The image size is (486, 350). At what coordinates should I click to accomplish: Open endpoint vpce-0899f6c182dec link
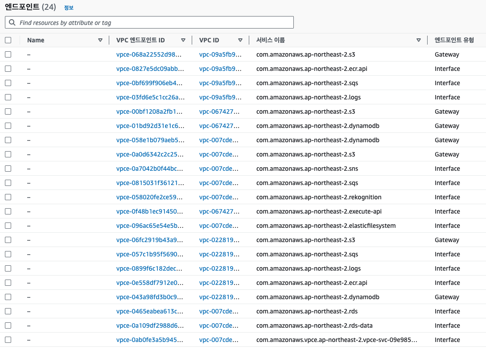pos(149,268)
